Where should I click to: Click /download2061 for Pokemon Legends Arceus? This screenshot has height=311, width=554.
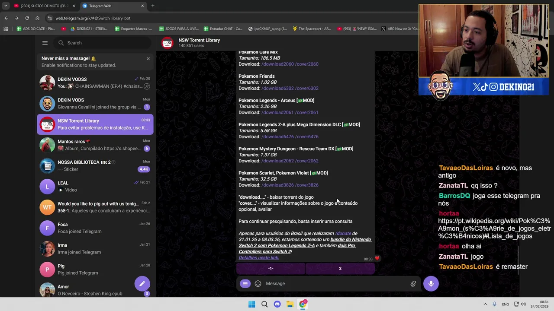277,112
